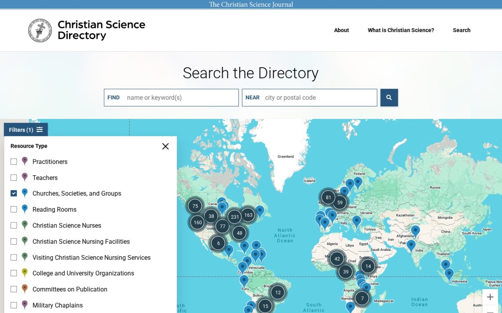
Task: Open map cluster marker 81
Action: pyautogui.click(x=328, y=197)
